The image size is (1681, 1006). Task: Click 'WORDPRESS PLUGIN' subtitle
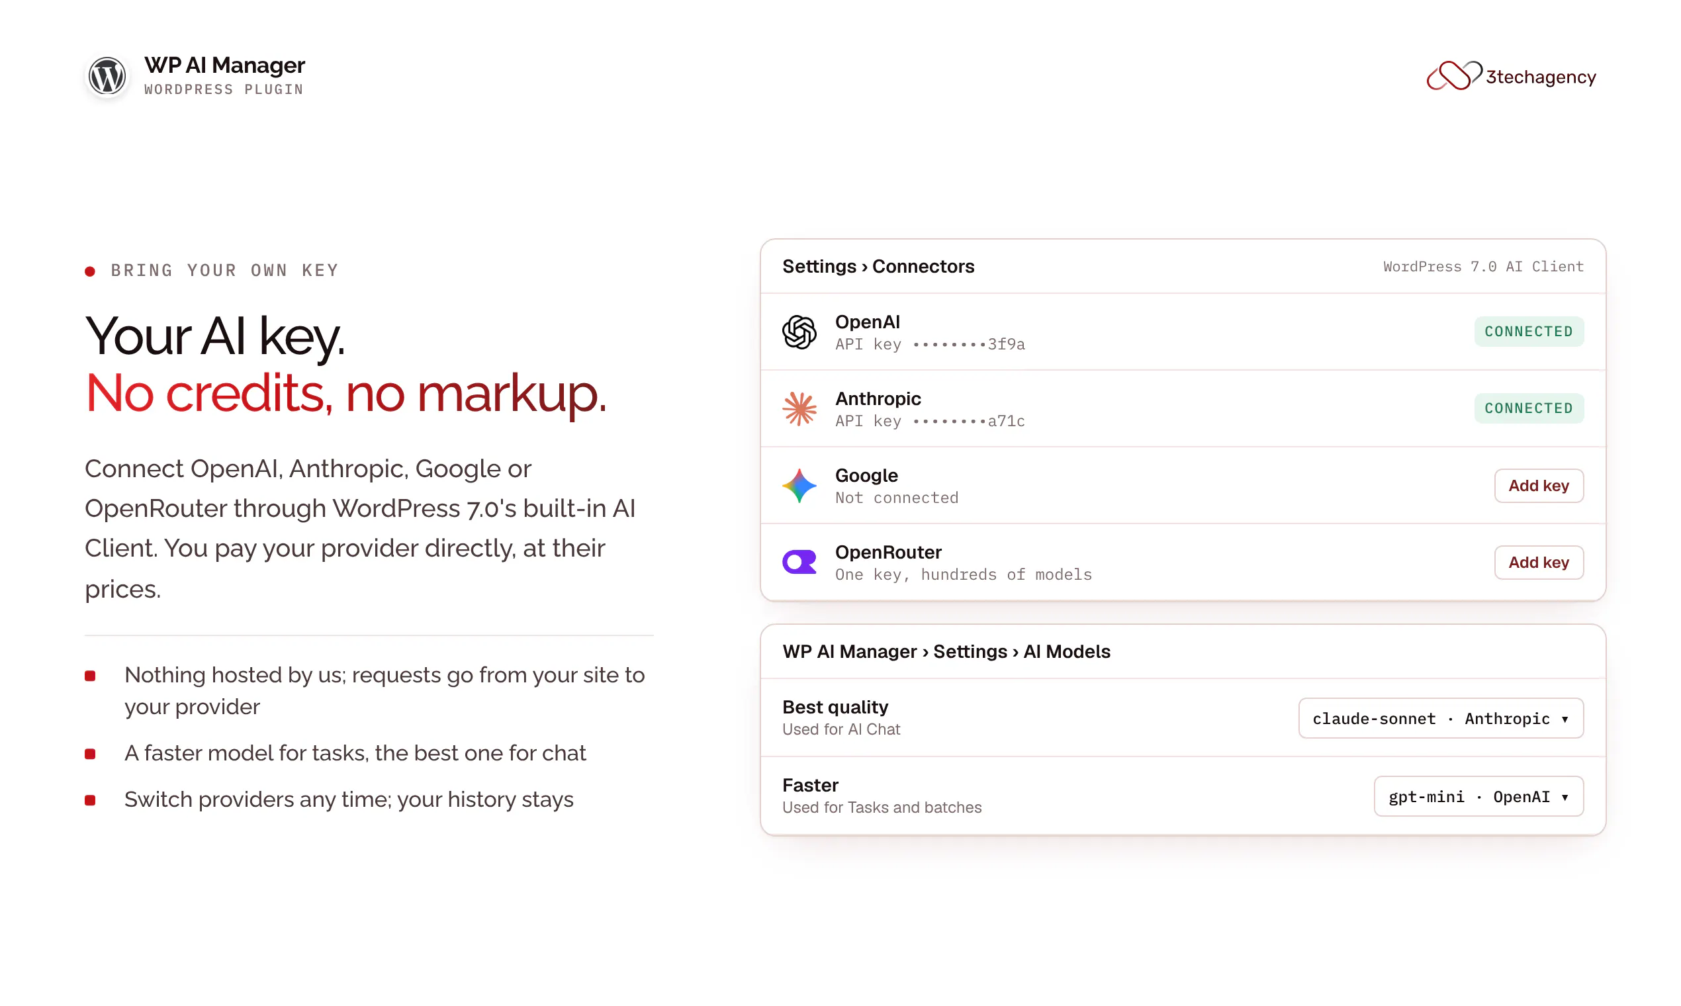[224, 89]
